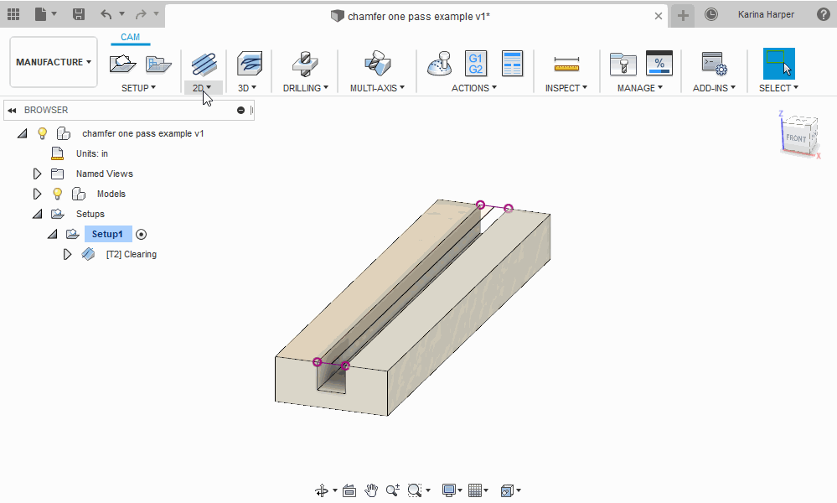Click the Grid and Snaps icon
Image resolution: width=837 pixels, height=503 pixels.
(476, 490)
